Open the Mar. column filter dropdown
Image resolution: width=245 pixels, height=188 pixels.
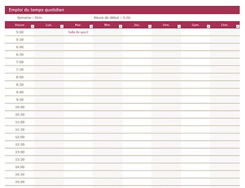[x=91, y=26]
